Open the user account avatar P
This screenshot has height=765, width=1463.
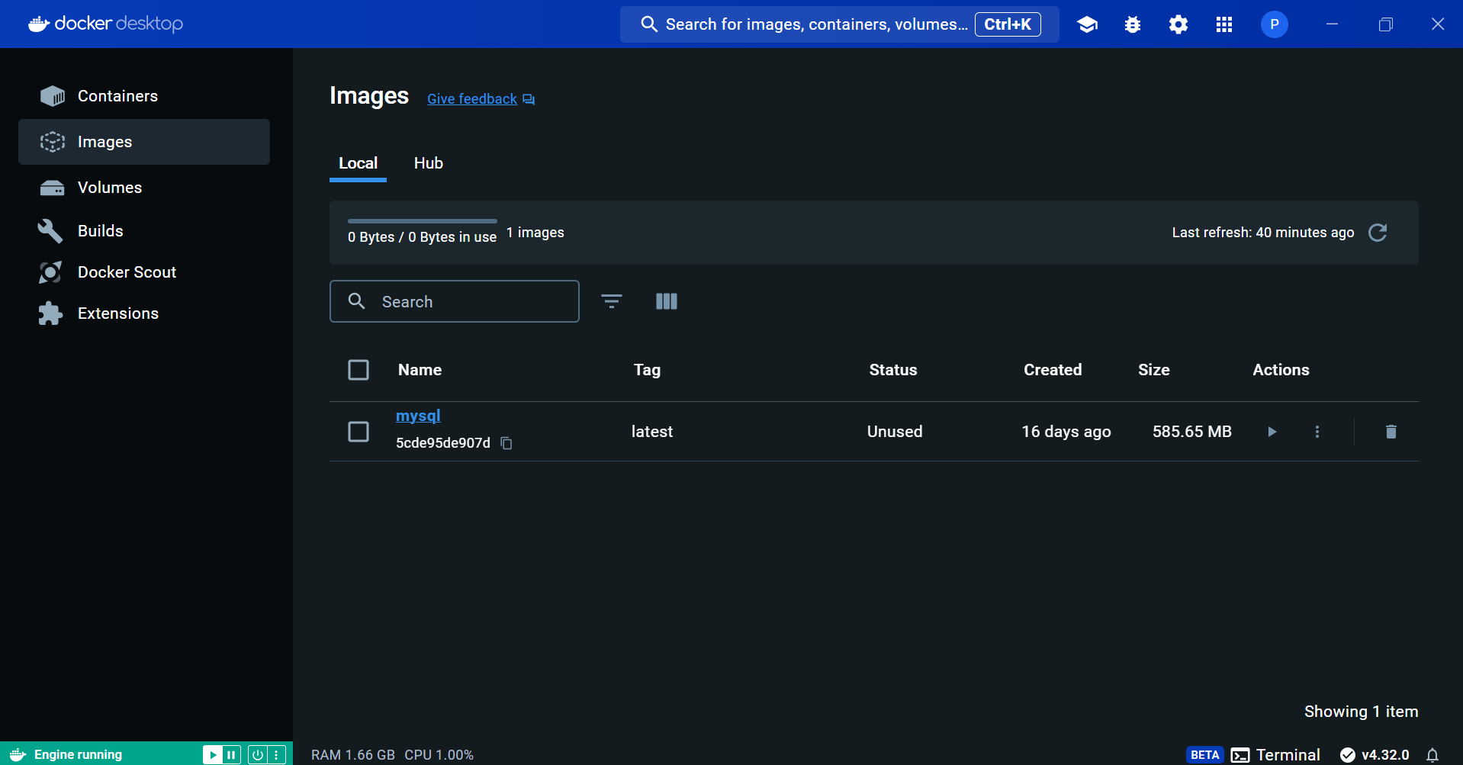[x=1275, y=24]
